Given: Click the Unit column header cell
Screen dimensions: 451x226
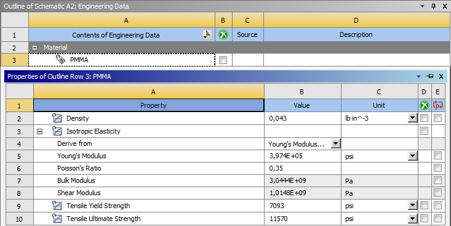Looking at the screenshot, I should point(379,105).
